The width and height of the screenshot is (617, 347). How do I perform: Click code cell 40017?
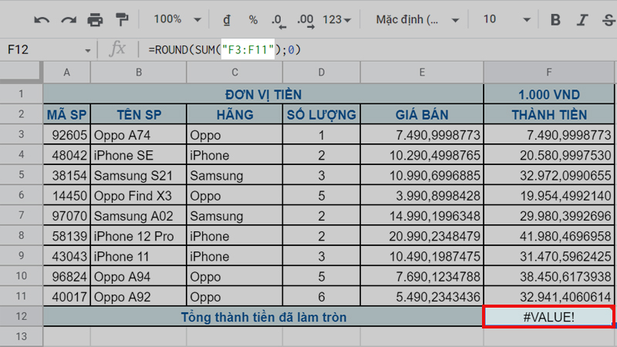coord(66,297)
